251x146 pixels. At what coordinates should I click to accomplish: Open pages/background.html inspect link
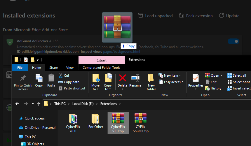point(121,52)
